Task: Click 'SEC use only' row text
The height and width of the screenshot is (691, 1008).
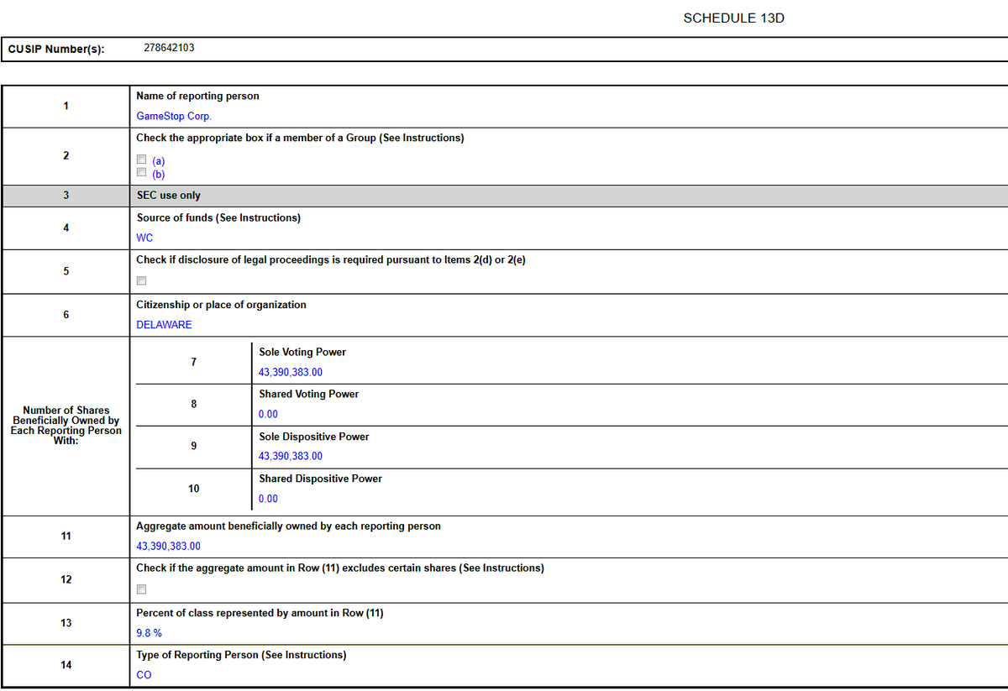Action: (x=168, y=196)
